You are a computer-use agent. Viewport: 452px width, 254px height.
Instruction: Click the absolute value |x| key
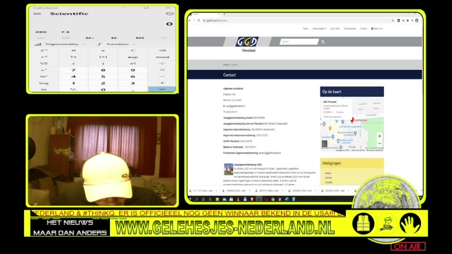click(x=103, y=57)
